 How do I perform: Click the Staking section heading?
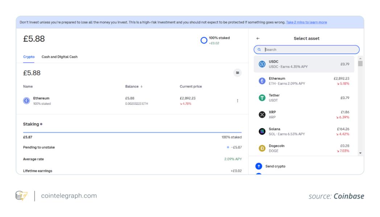click(31, 124)
